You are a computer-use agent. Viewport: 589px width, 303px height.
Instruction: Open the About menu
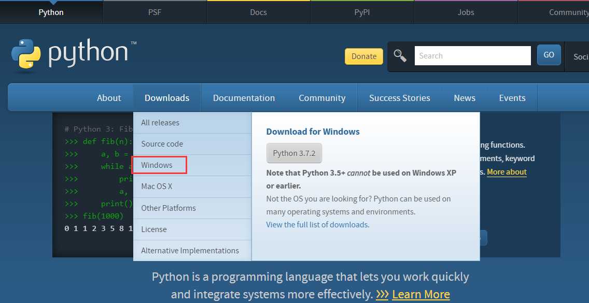pyautogui.click(x=109, y=97)
